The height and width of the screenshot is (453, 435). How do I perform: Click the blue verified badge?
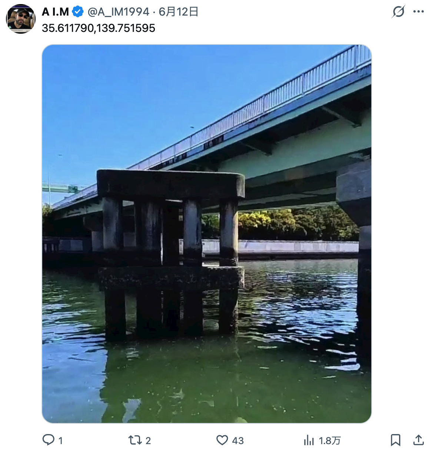pos(77,12)
